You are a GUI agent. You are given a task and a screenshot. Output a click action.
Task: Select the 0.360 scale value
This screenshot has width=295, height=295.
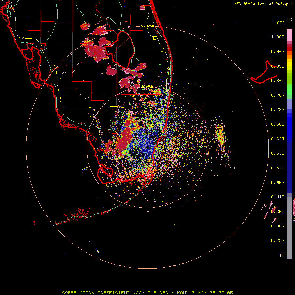click(278, 212)
